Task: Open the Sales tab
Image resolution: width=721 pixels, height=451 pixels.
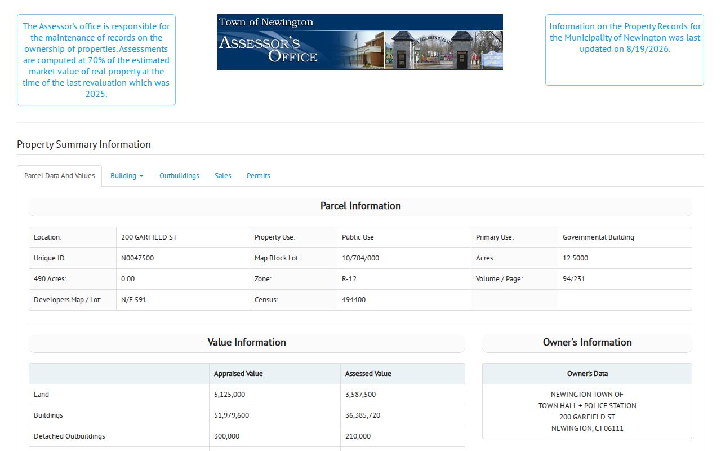Action: [223, 176]
